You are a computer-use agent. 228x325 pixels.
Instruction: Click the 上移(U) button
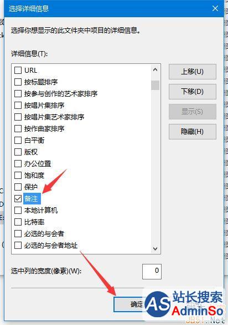coord(193,72)
